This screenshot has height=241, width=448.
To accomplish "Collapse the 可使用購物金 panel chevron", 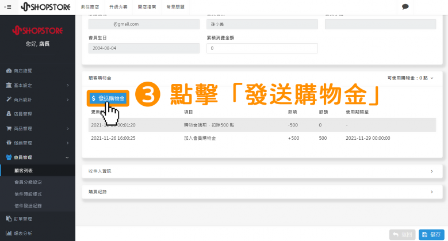I will coord(432,78).
